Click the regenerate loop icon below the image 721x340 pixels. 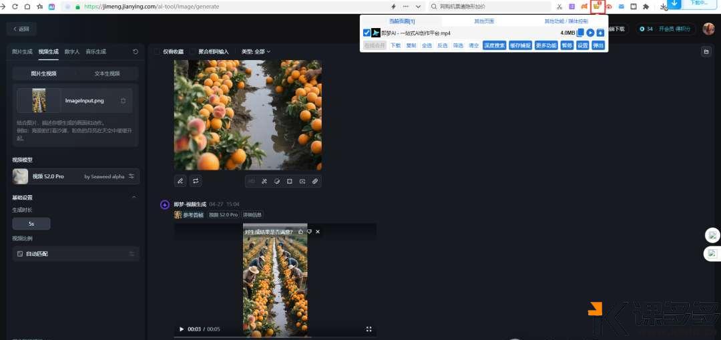(196, 181)
